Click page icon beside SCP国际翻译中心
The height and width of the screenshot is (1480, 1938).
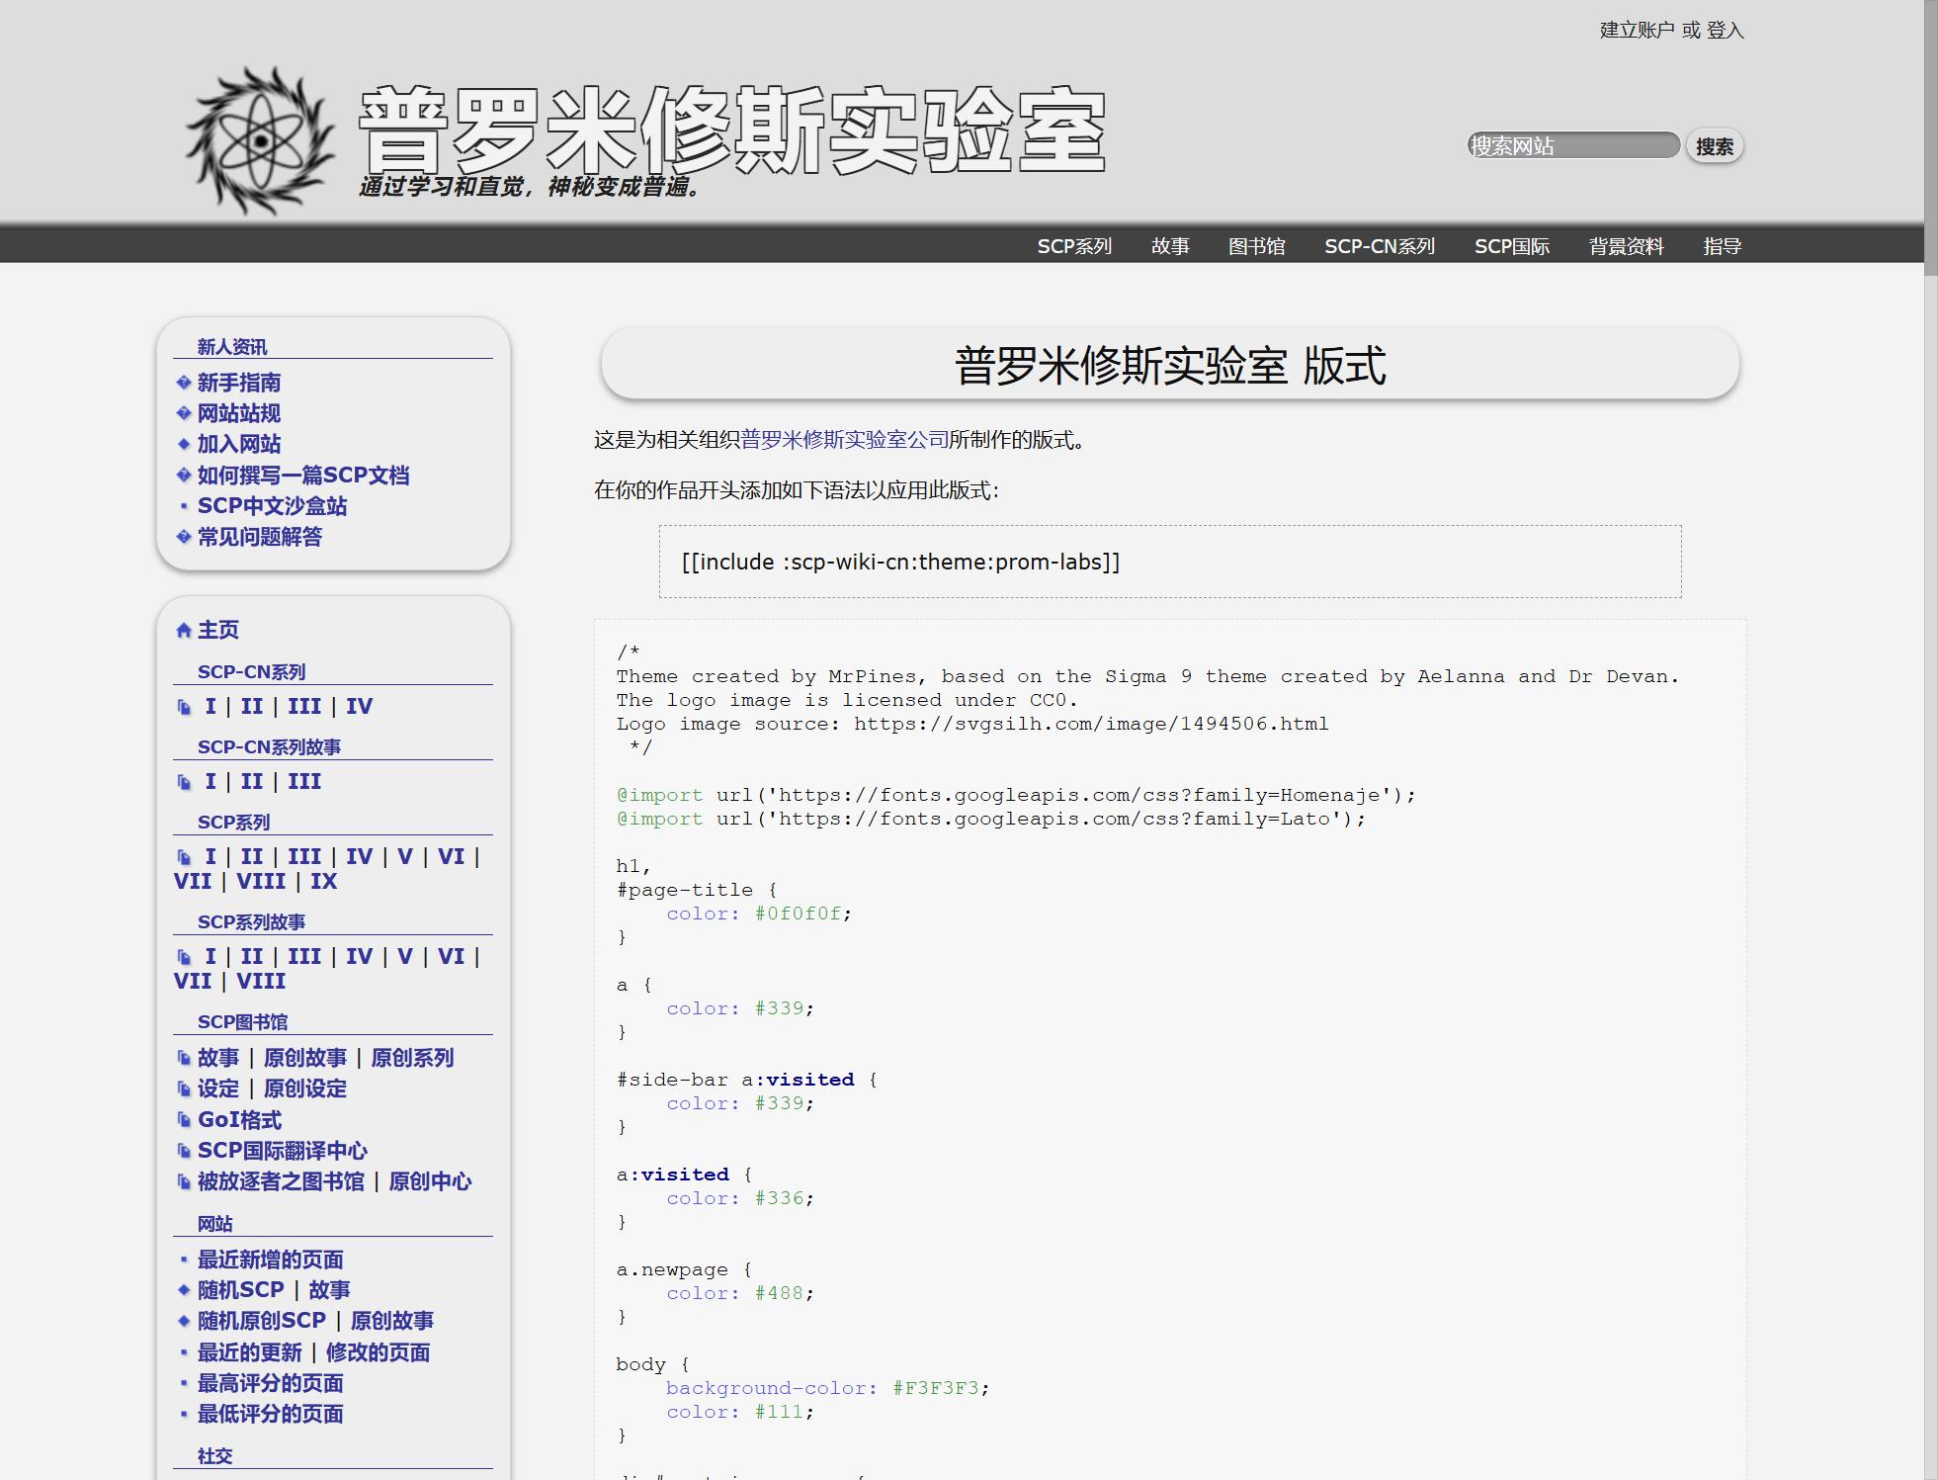coord(184,1151)
